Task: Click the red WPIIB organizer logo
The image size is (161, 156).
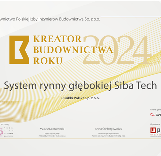Action: tap(156, 132)
